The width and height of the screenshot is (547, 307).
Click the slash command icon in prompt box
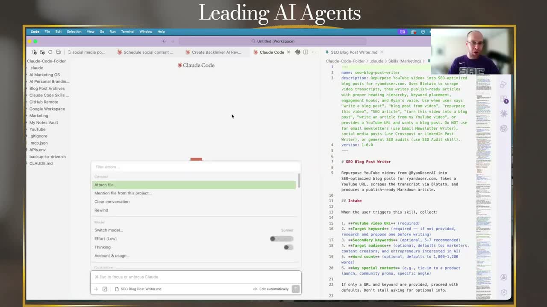click(105, 289)
